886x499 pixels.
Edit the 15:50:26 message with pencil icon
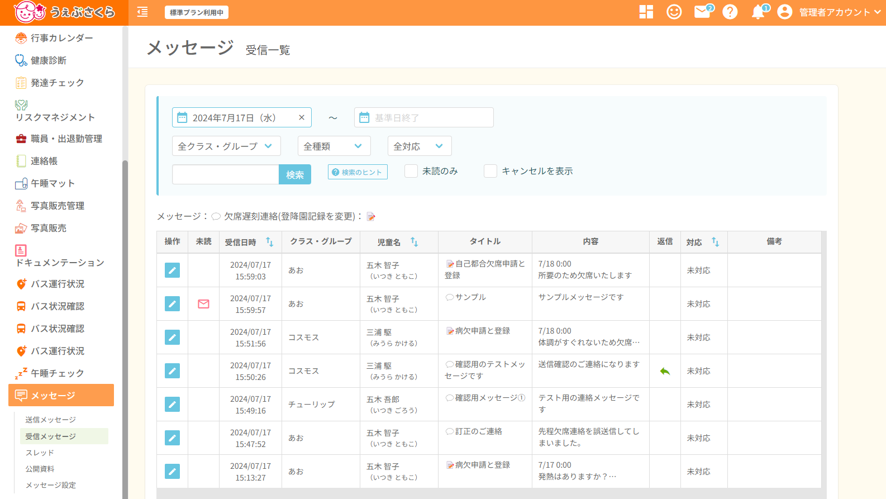pyautogui.click(x=172, y=370)
